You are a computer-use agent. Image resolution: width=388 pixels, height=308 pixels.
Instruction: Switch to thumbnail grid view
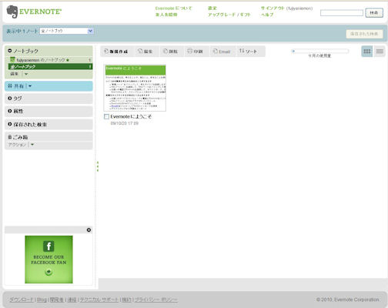367,52
